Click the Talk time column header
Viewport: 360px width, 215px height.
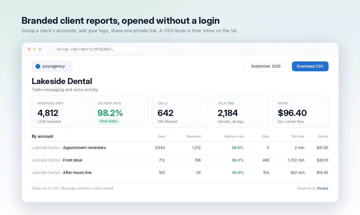pyautogui.click(x=297, y=136)
